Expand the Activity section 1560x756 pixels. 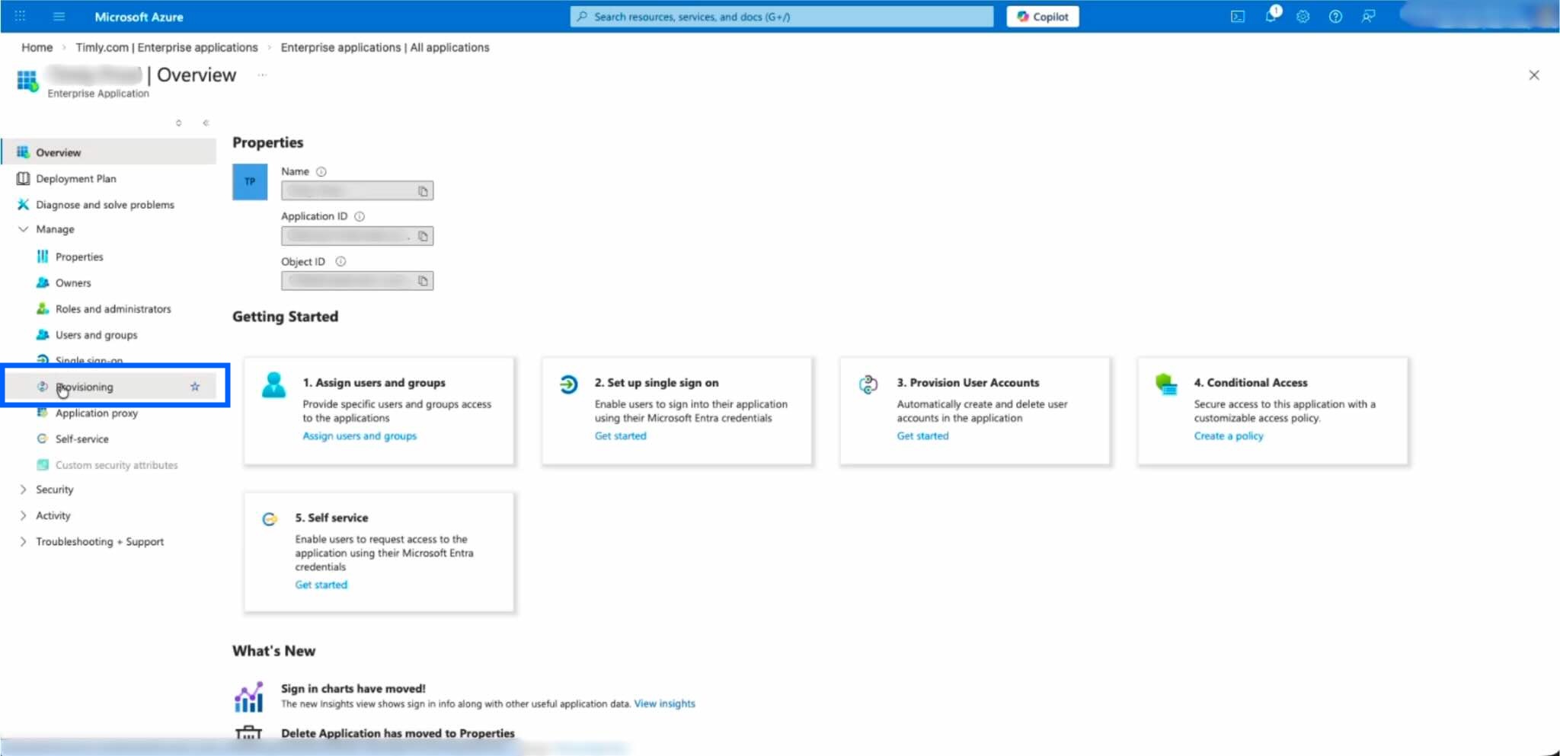click(x=23, y=515)
